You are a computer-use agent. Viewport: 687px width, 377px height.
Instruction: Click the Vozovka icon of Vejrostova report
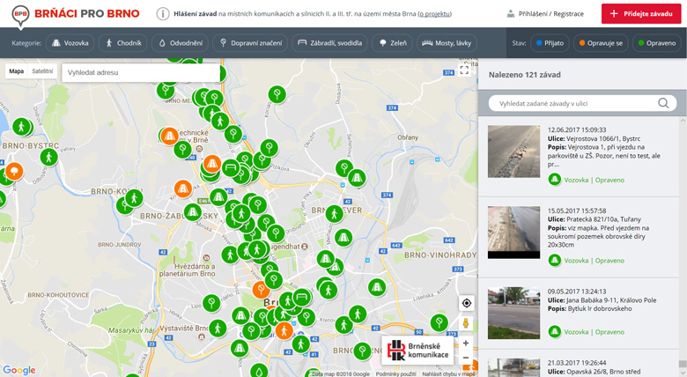(x=555, y=180)
